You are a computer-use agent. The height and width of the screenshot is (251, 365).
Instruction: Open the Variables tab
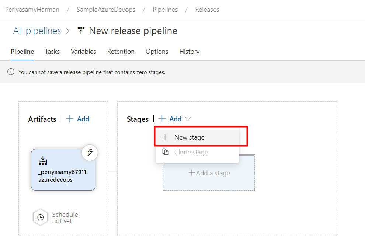(83, 52)
